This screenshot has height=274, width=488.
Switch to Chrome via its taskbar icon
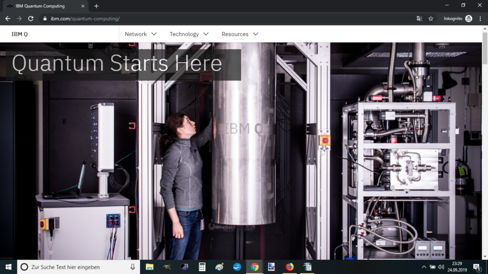(x=254, y=267)
